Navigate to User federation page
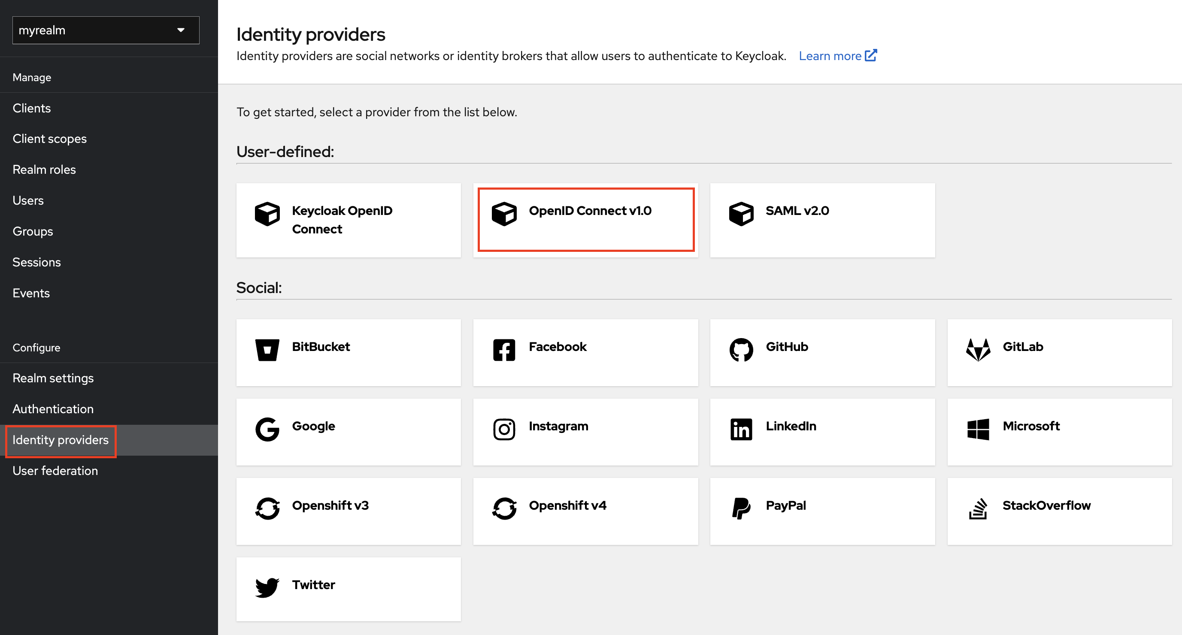Screen dimensions: 1182x635 click(x=55, y=471)
